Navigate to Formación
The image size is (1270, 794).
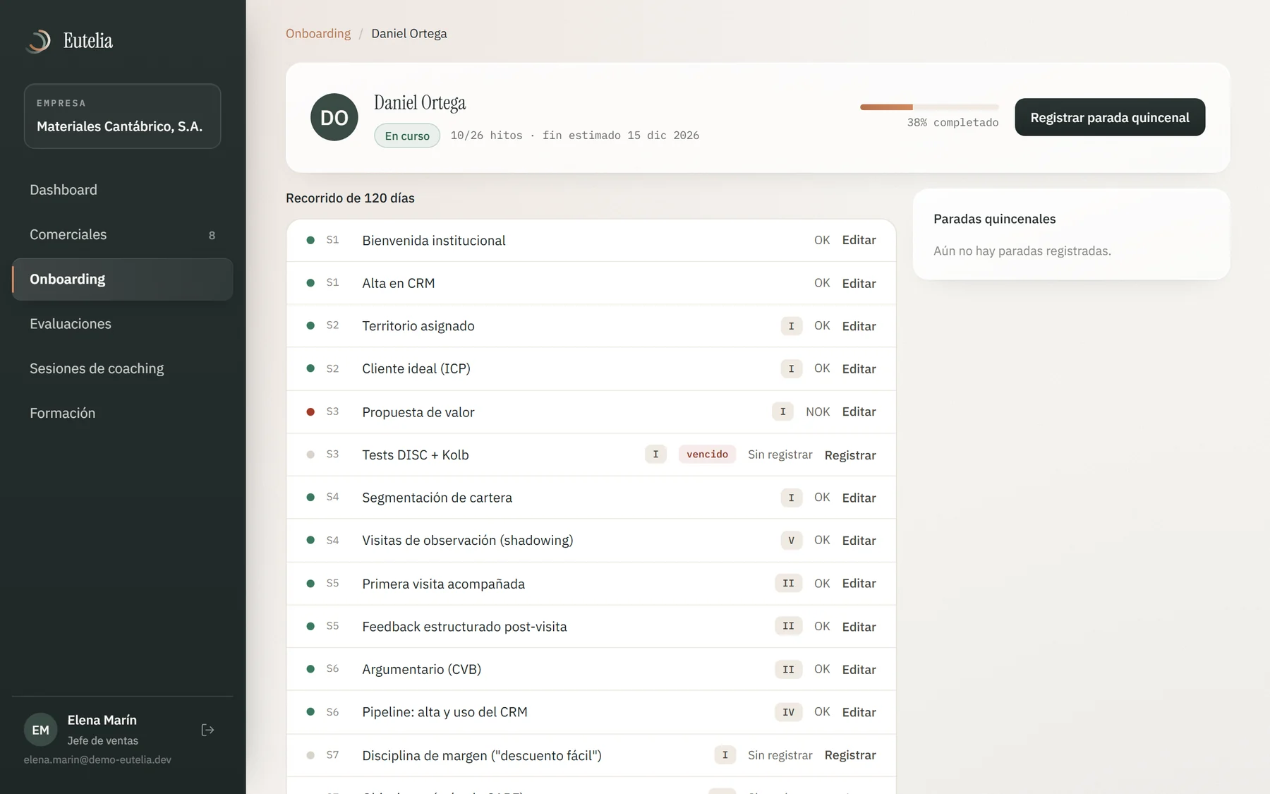(x=123, y=413)
